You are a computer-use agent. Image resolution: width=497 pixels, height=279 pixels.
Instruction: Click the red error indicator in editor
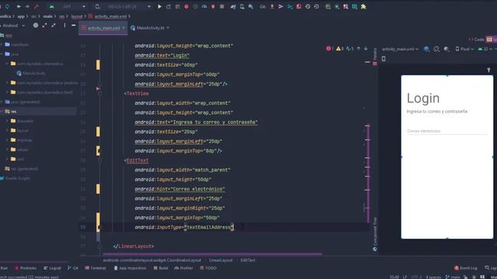click(x=329, y=48)
